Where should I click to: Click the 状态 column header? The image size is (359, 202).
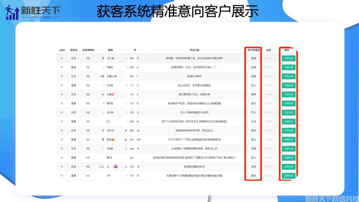(268, 50)
